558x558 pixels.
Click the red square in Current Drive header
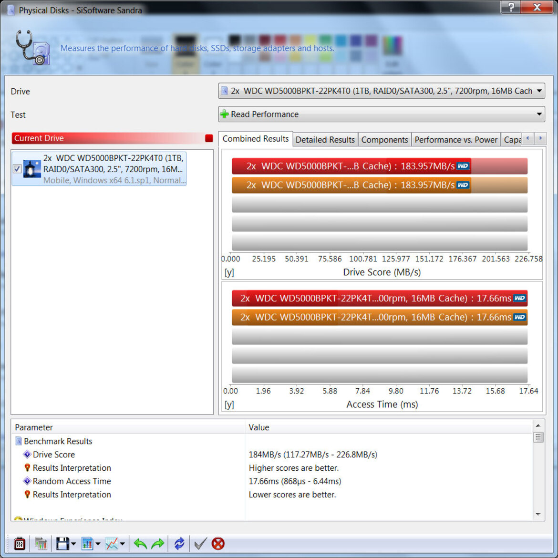(x=209, y=138)
